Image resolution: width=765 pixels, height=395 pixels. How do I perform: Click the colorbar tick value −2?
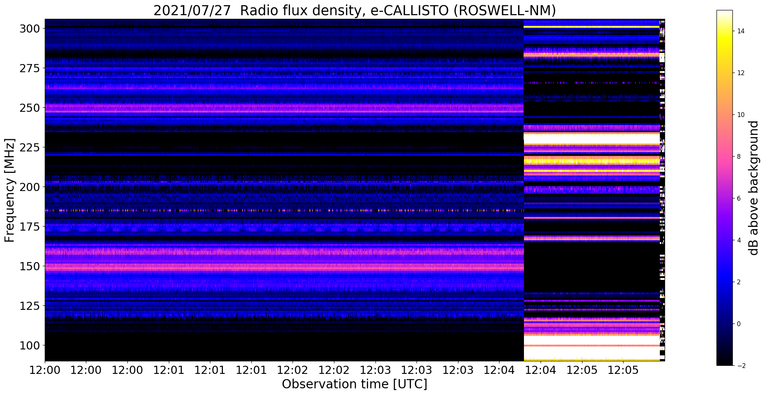tap(741, 366)
